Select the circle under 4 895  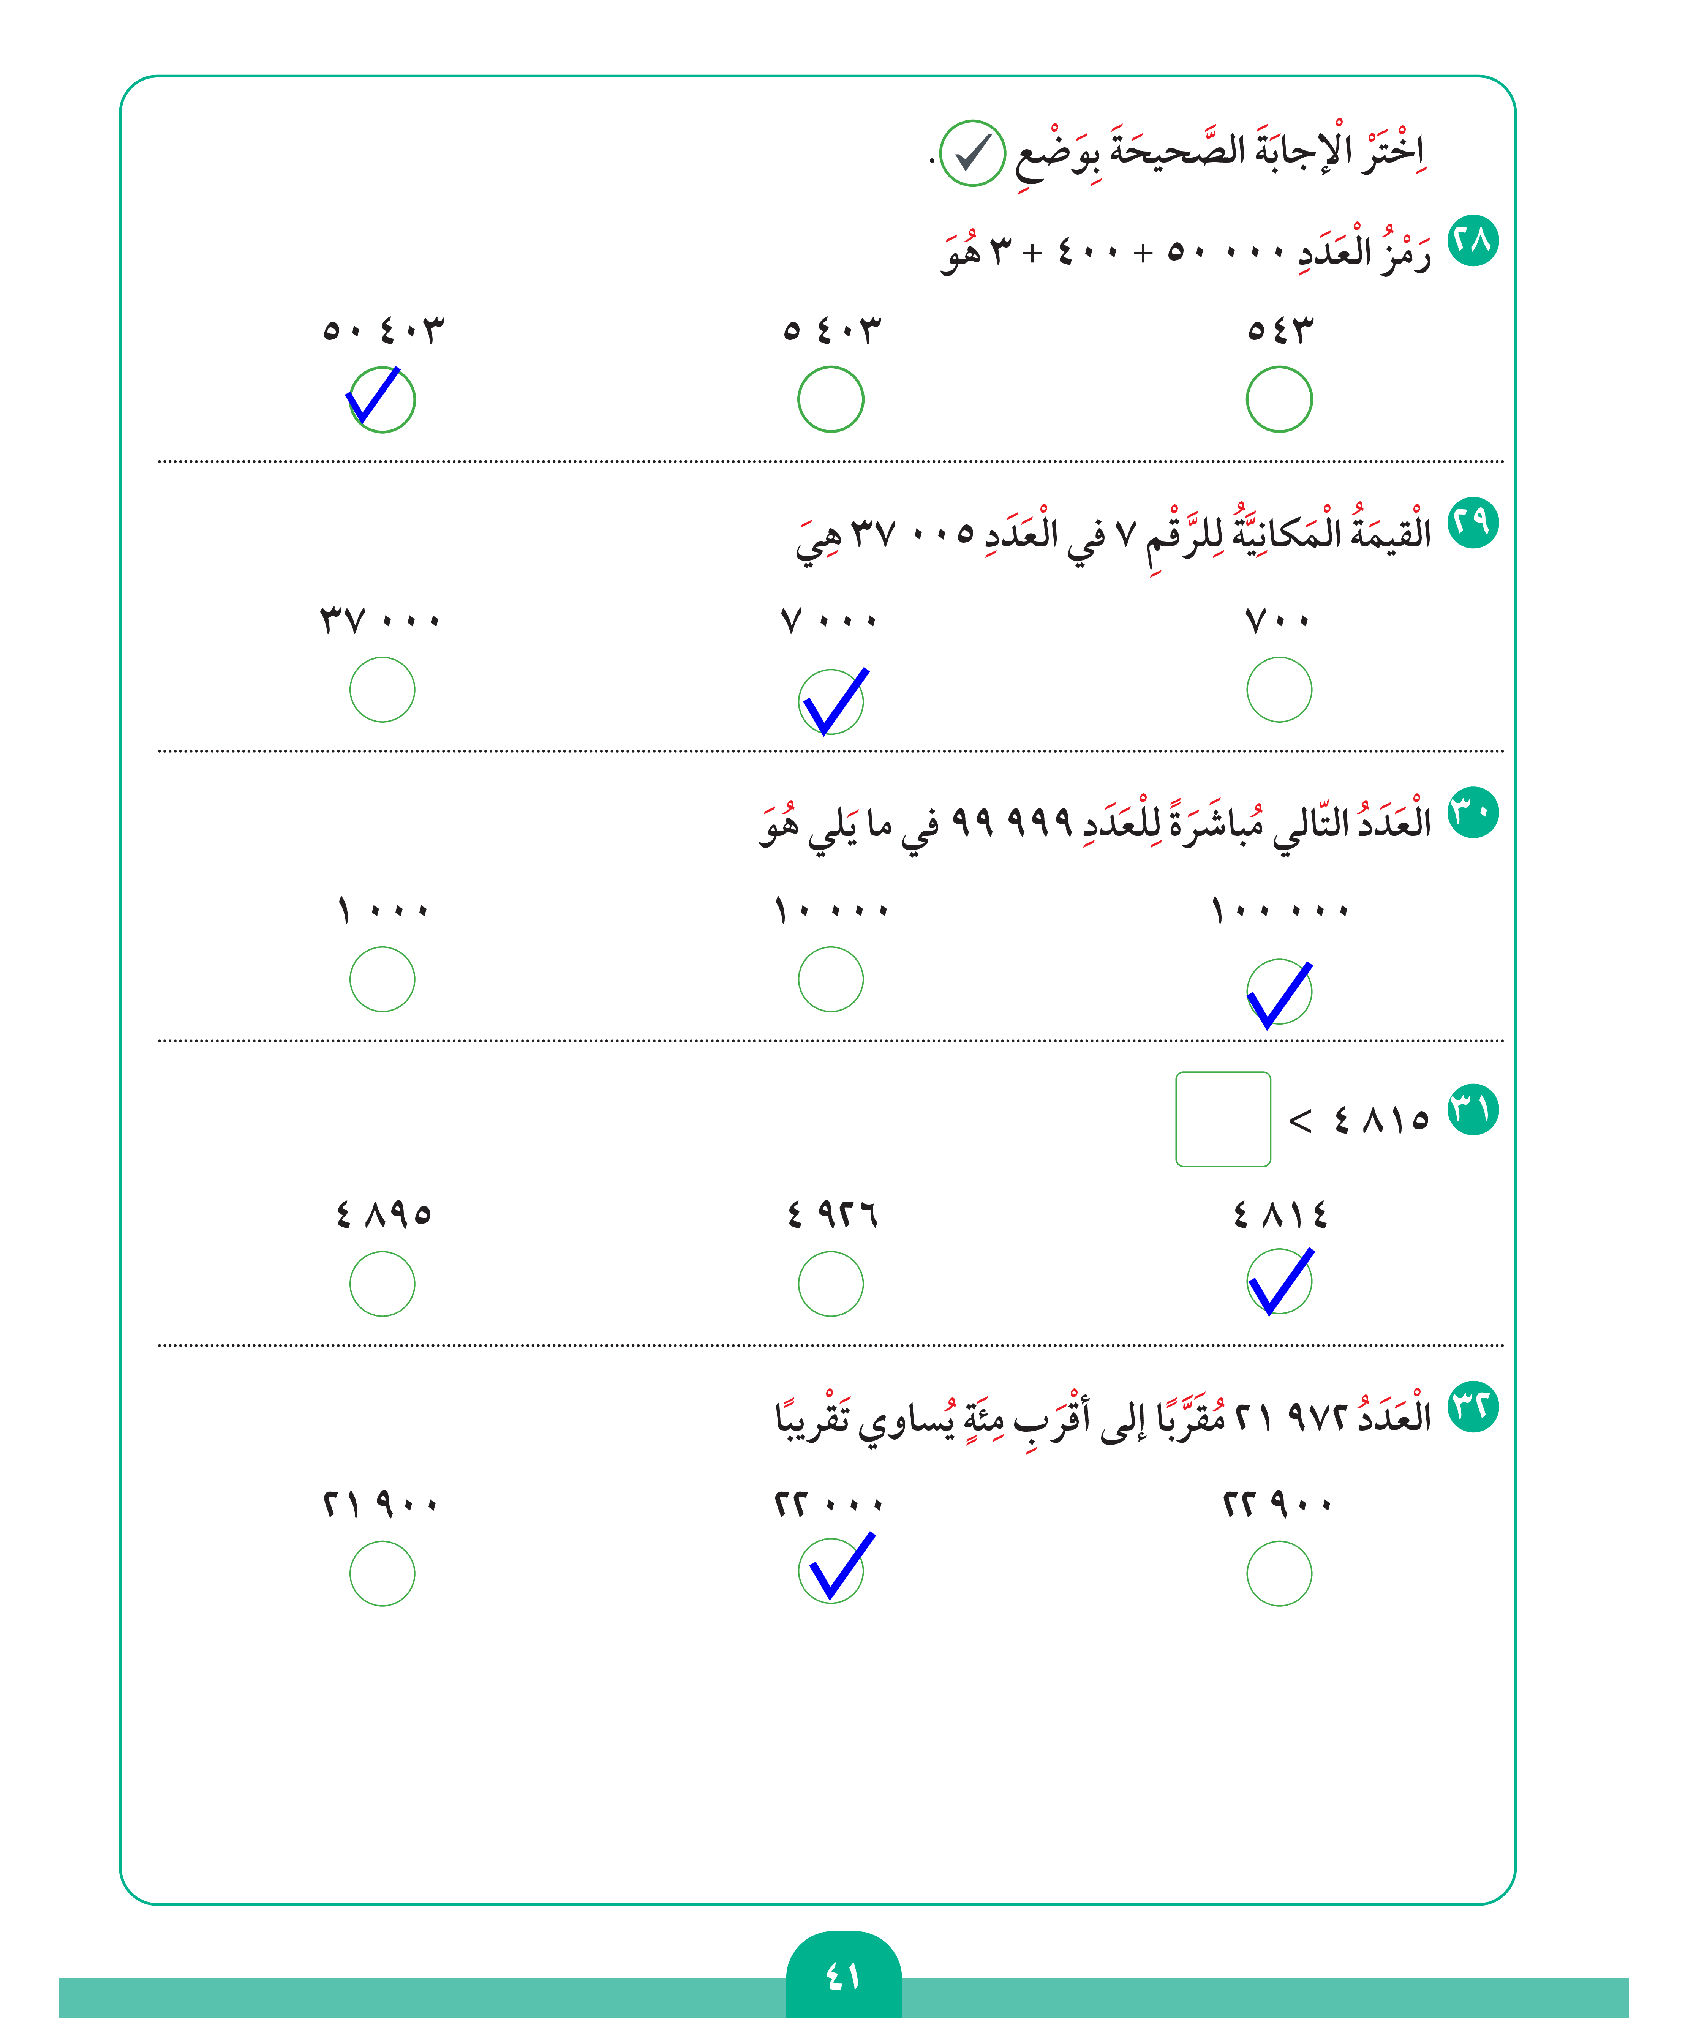[x=382, y=1284]
